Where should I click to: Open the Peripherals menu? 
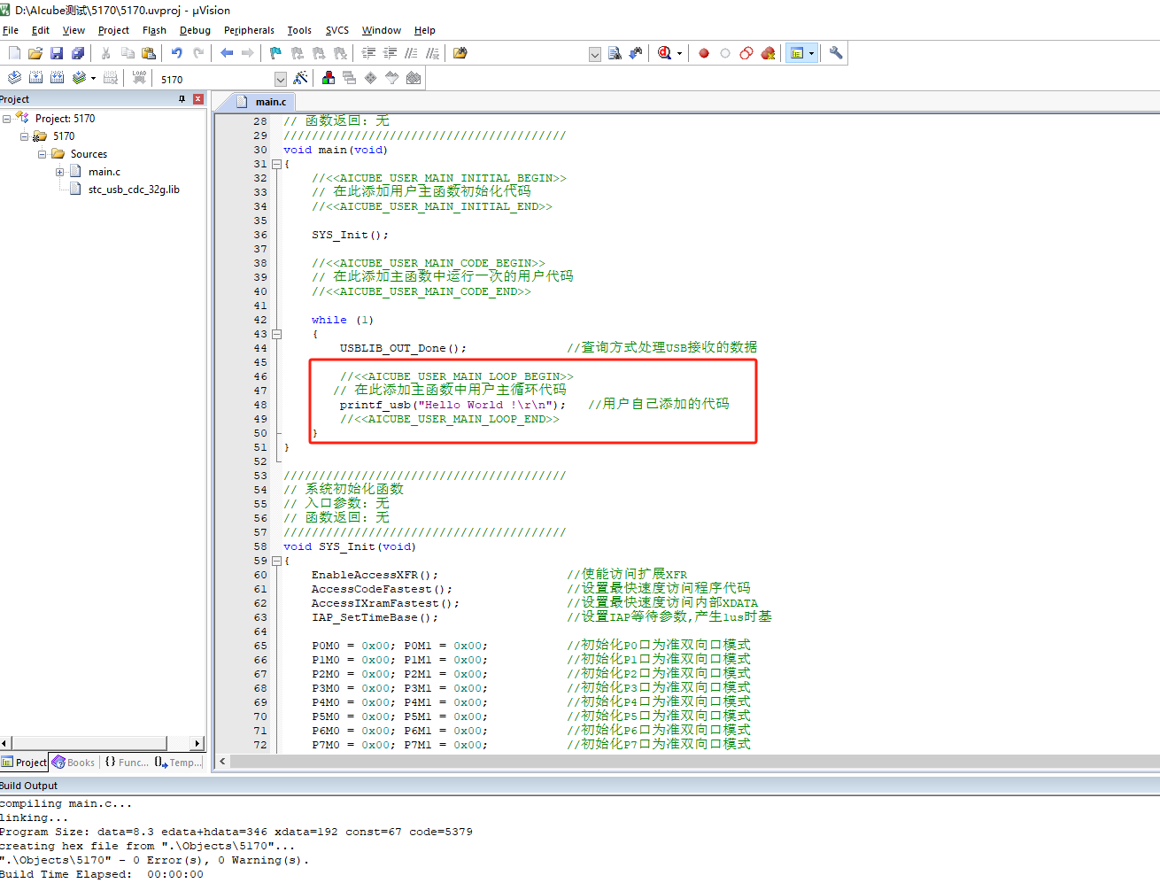pos(249,30)
